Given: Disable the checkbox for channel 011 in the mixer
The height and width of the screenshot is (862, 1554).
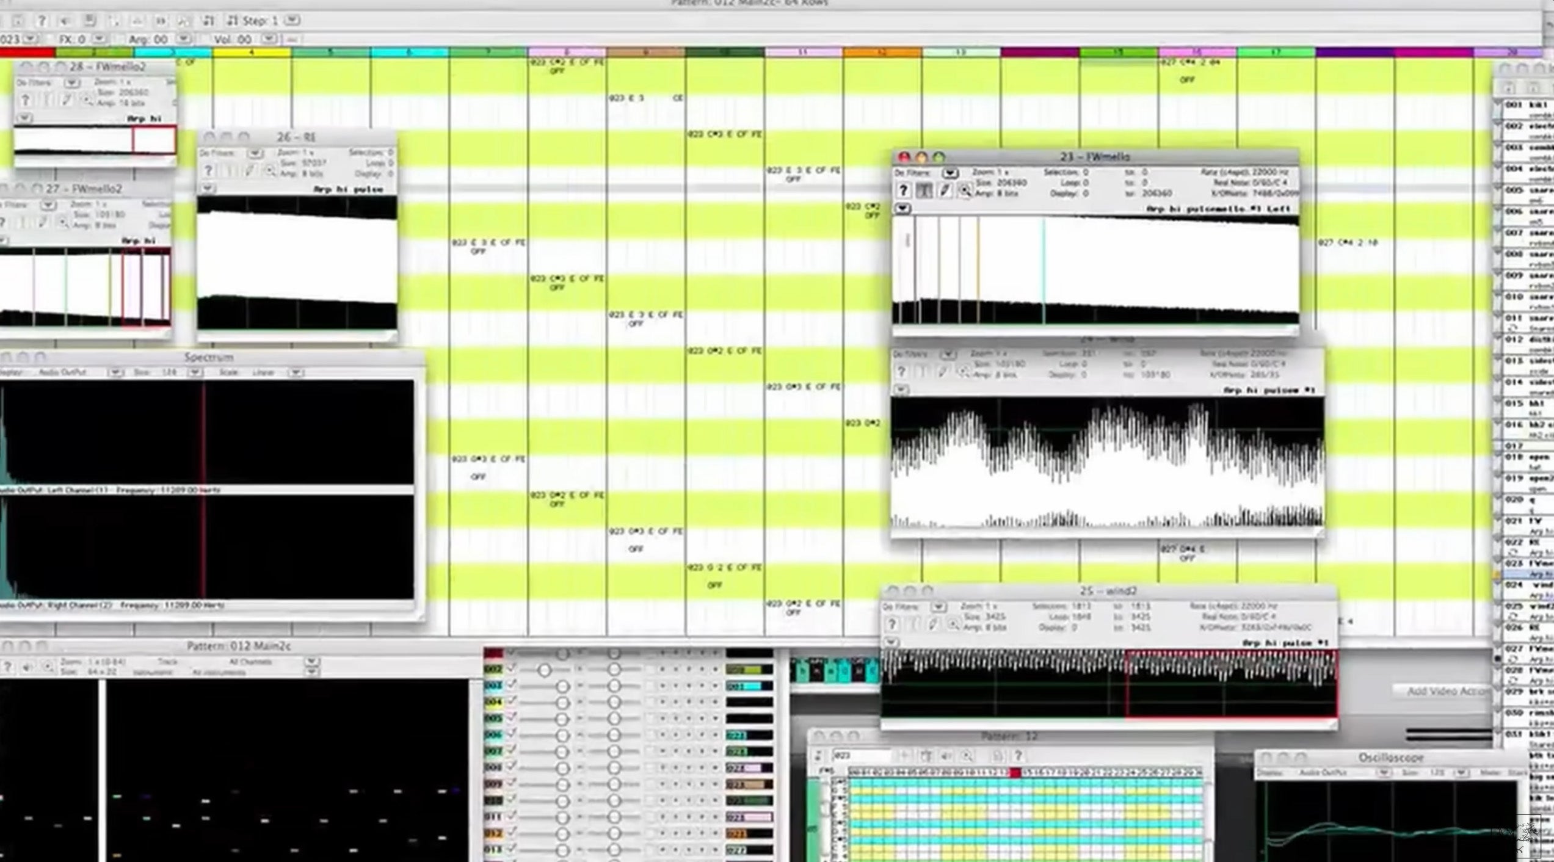Looking at the screenshot, I should [x=512, y=816].
